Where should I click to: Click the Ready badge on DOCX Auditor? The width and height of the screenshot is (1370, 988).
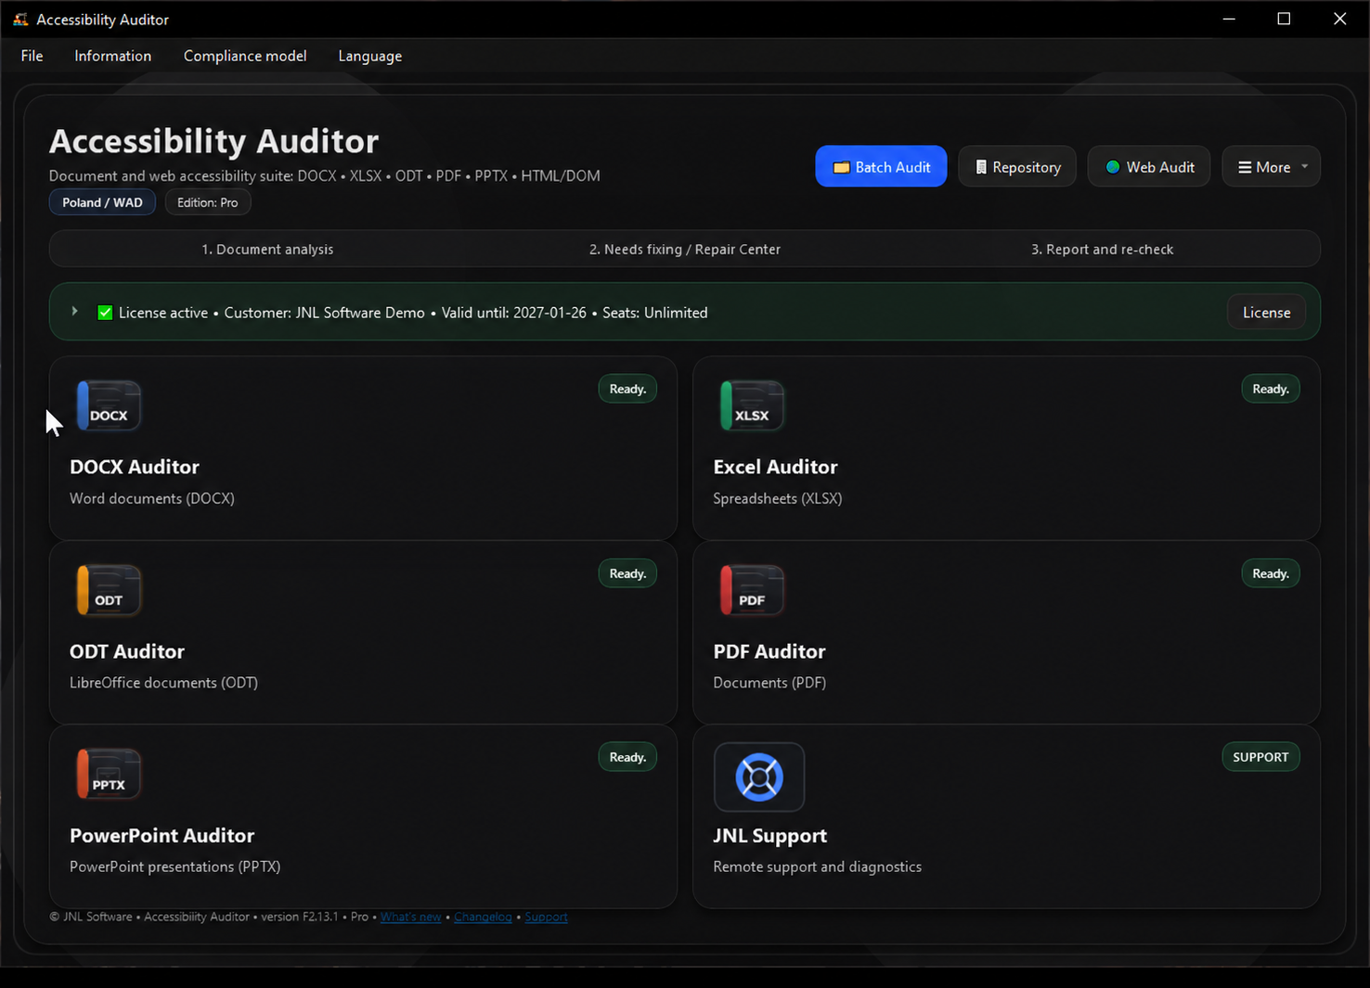[x=627, y=389]
